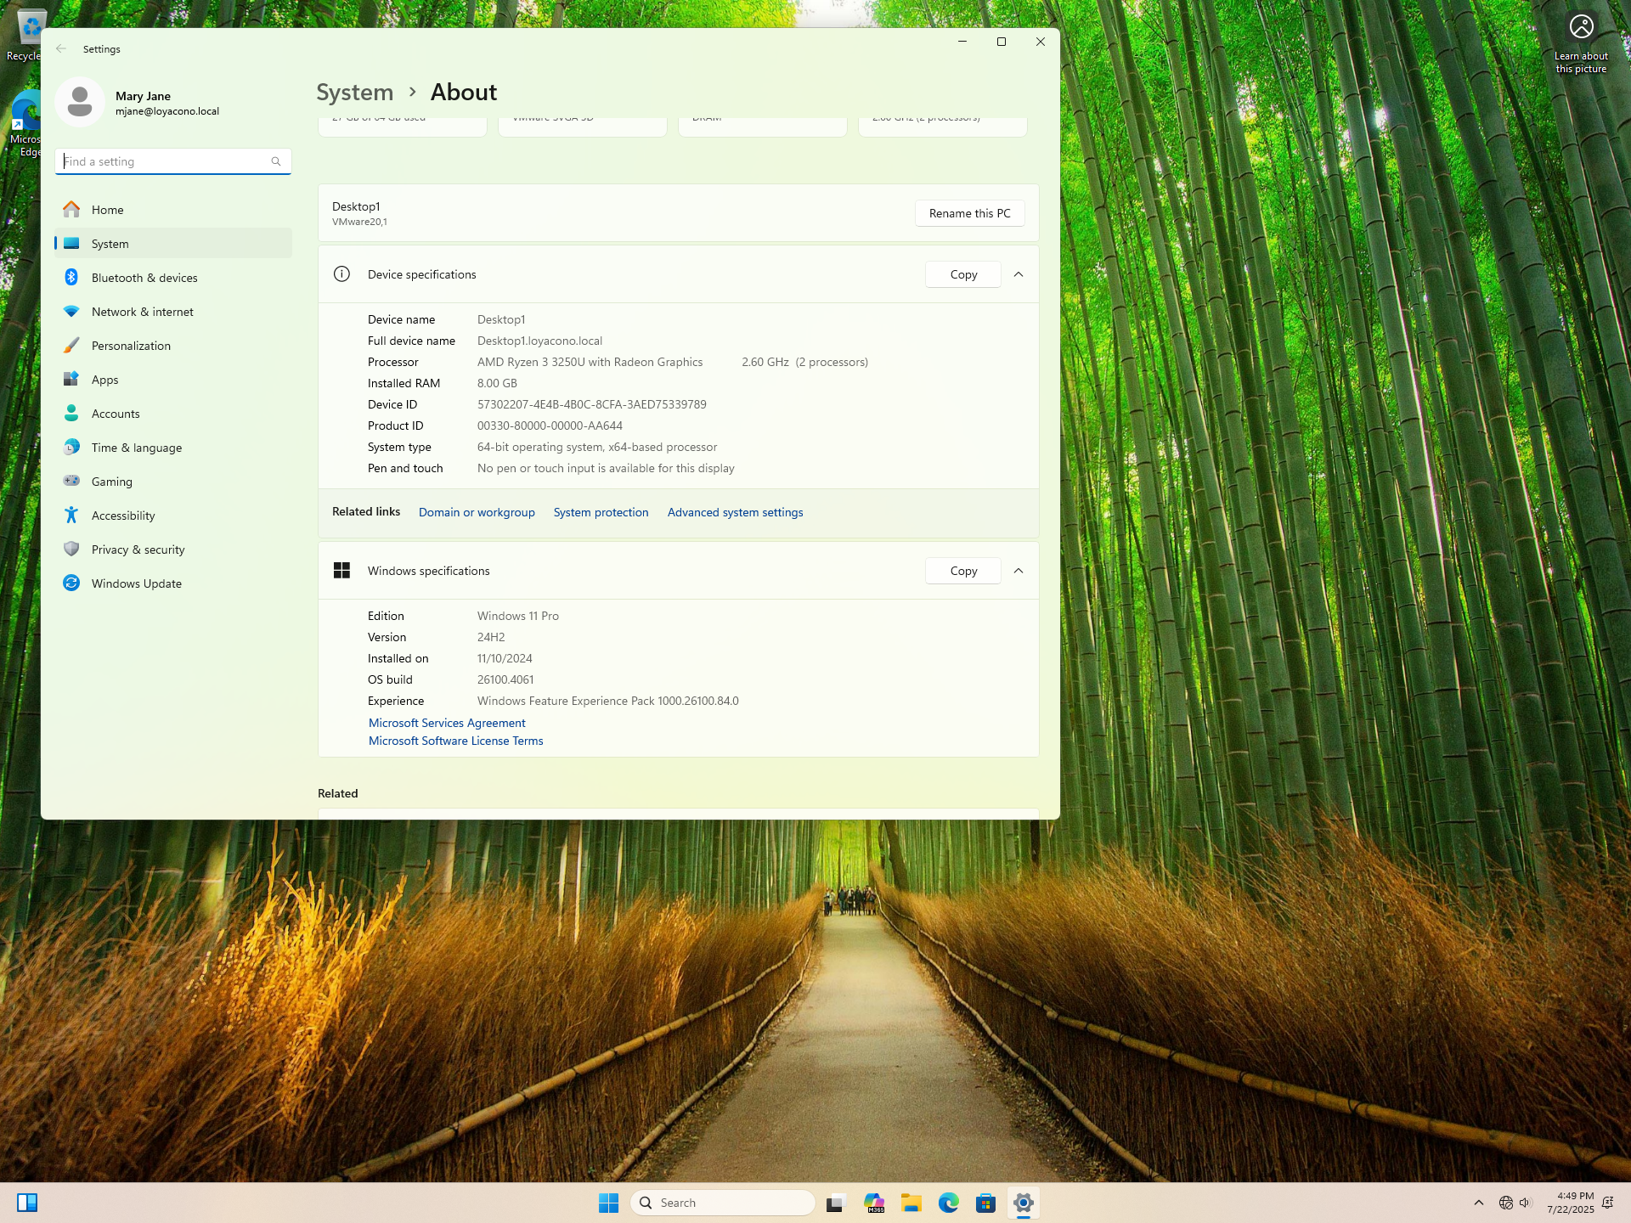Click the Personalization paintbrush icon

tap(71, 346)
